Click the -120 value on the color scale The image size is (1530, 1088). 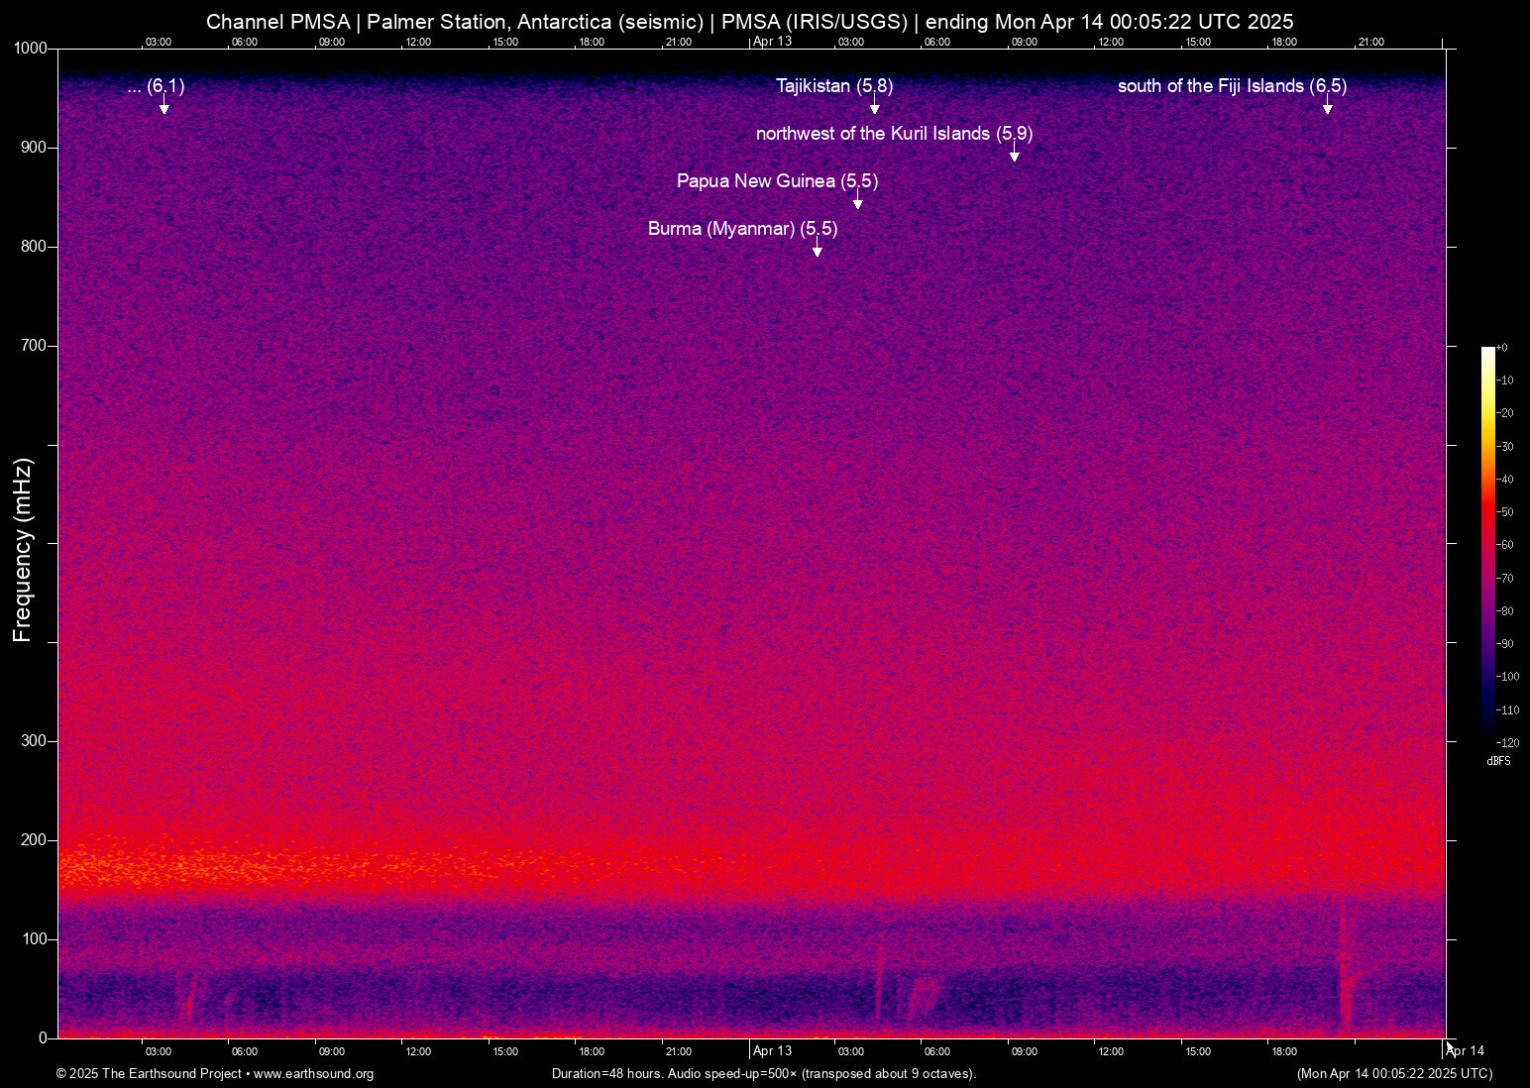tap(1507, 743)
